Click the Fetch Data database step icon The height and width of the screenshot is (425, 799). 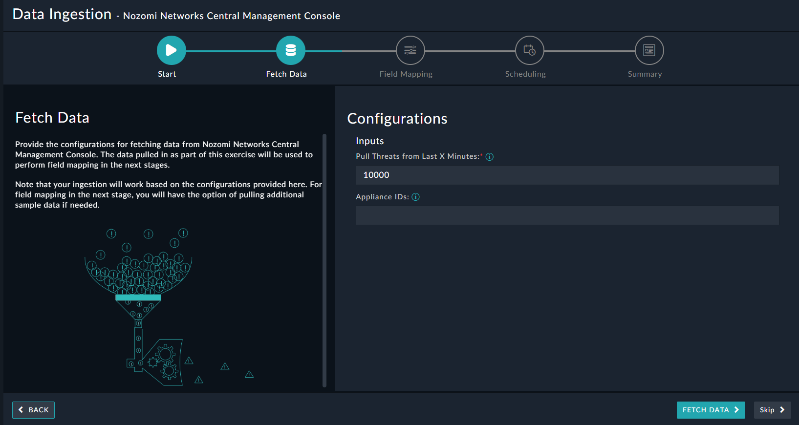pos(291,50)
